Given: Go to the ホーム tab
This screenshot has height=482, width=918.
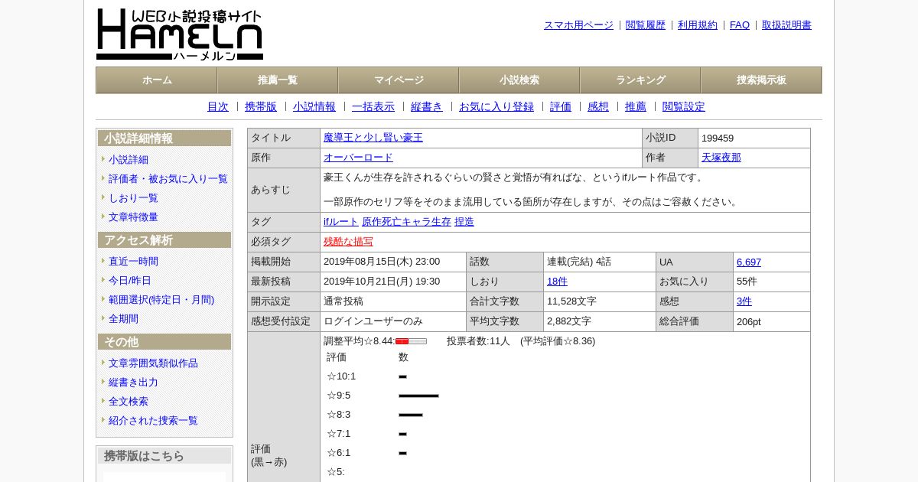Looking at the screenshot, I should 157,80.
